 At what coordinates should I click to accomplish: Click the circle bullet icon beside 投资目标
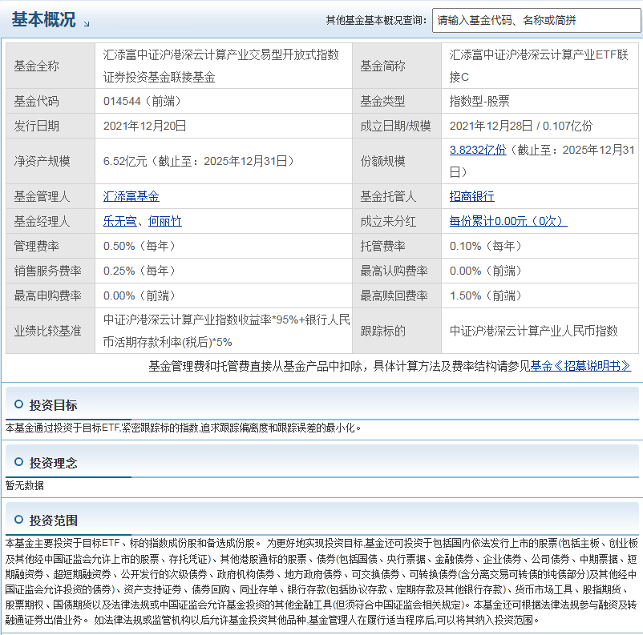[18, 404]
